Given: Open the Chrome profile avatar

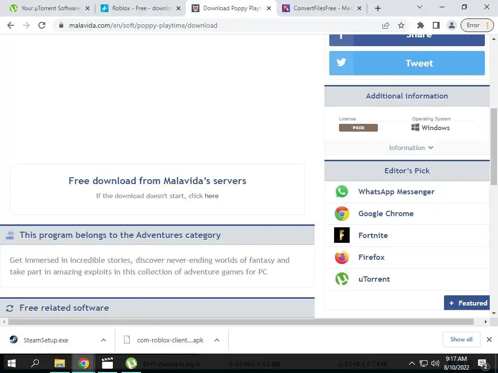Looking at the screenshot, I should pyautogui.click(x=451, y=25).
